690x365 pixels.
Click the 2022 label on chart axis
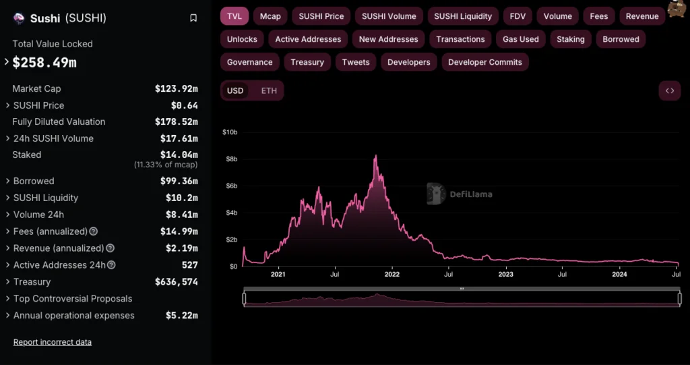[391, 275]
